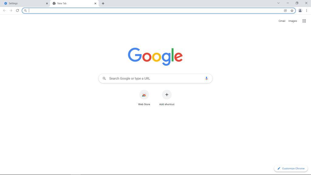The height and width of the screenshot is (175, 311).
Task: Open the Web Store shortcut
Action: [144, 98]
